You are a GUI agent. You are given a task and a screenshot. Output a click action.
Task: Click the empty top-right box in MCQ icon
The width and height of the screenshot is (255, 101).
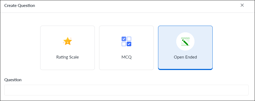point(129,39)
